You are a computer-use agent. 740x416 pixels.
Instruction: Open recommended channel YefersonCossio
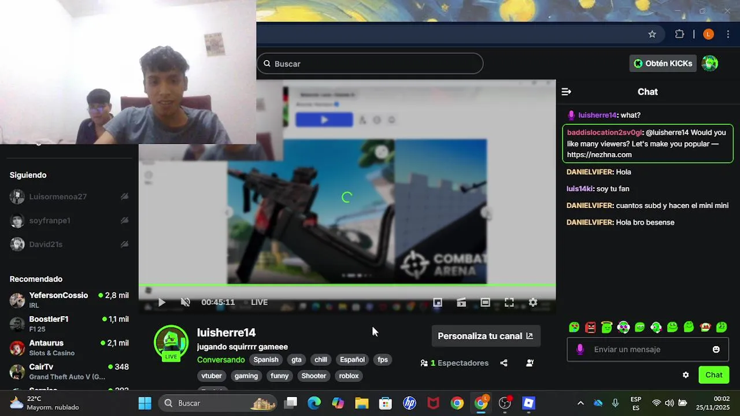pos(69,300)
